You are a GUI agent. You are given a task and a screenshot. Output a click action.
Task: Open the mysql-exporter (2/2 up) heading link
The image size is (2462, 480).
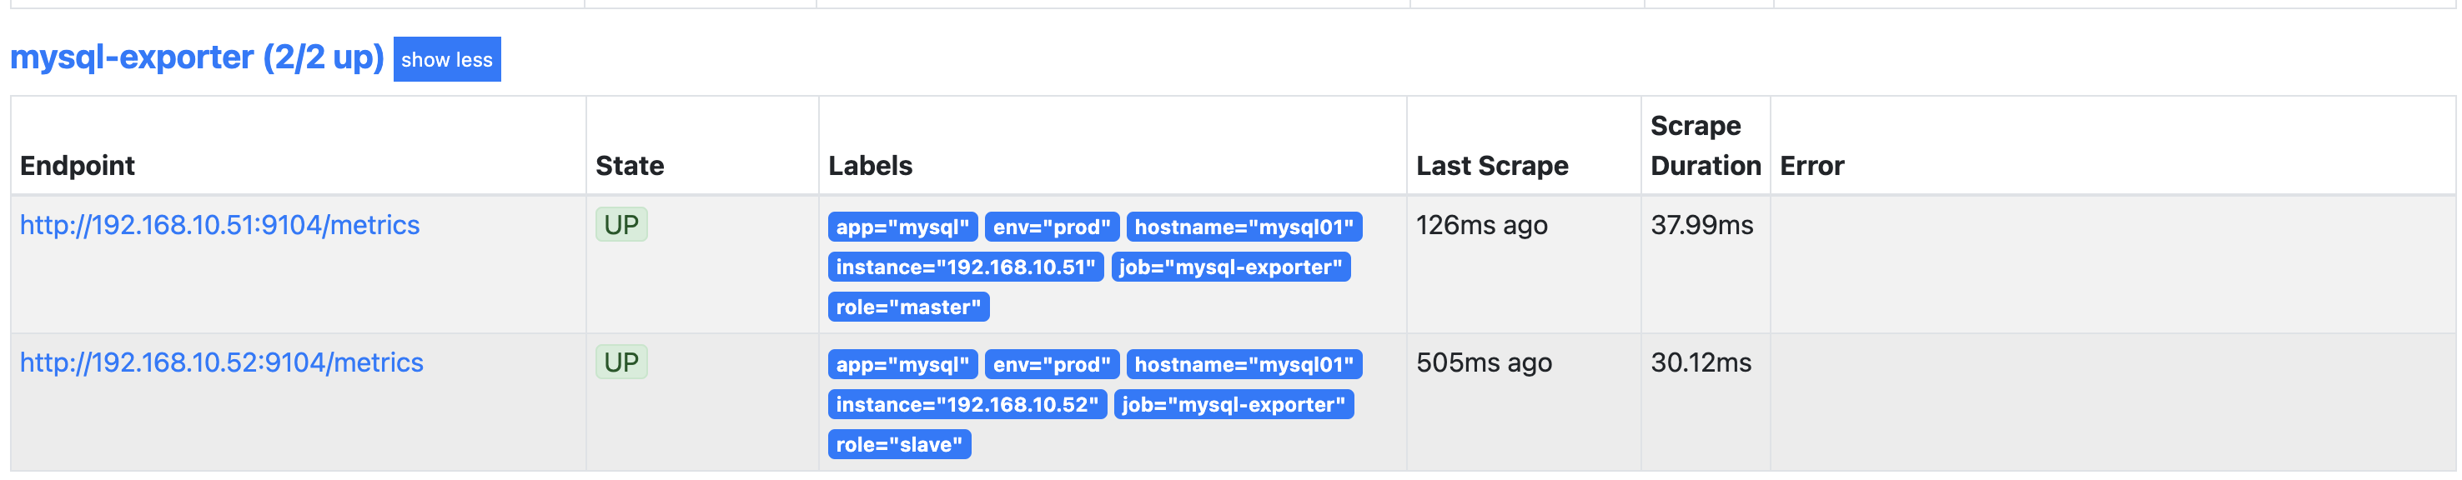point(197,57)
